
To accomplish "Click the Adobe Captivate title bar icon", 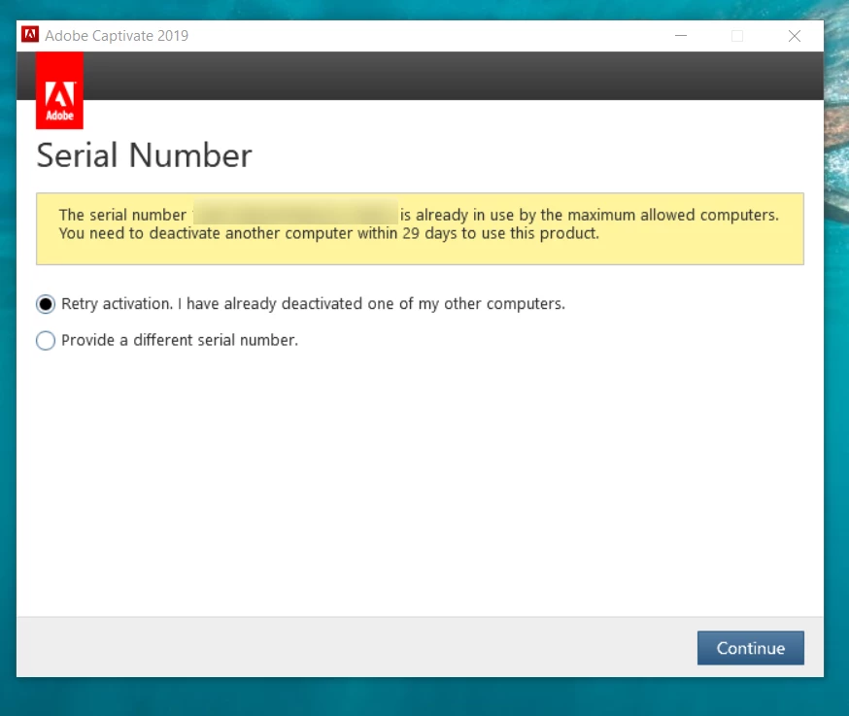I will (x=30, y=35).
